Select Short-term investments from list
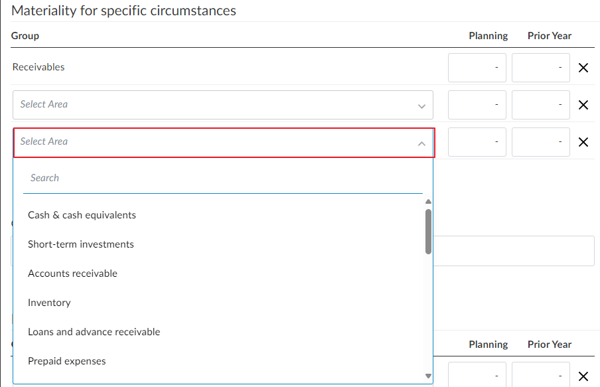The width and height of the screenshot is (600, 387). pos(81,244)
